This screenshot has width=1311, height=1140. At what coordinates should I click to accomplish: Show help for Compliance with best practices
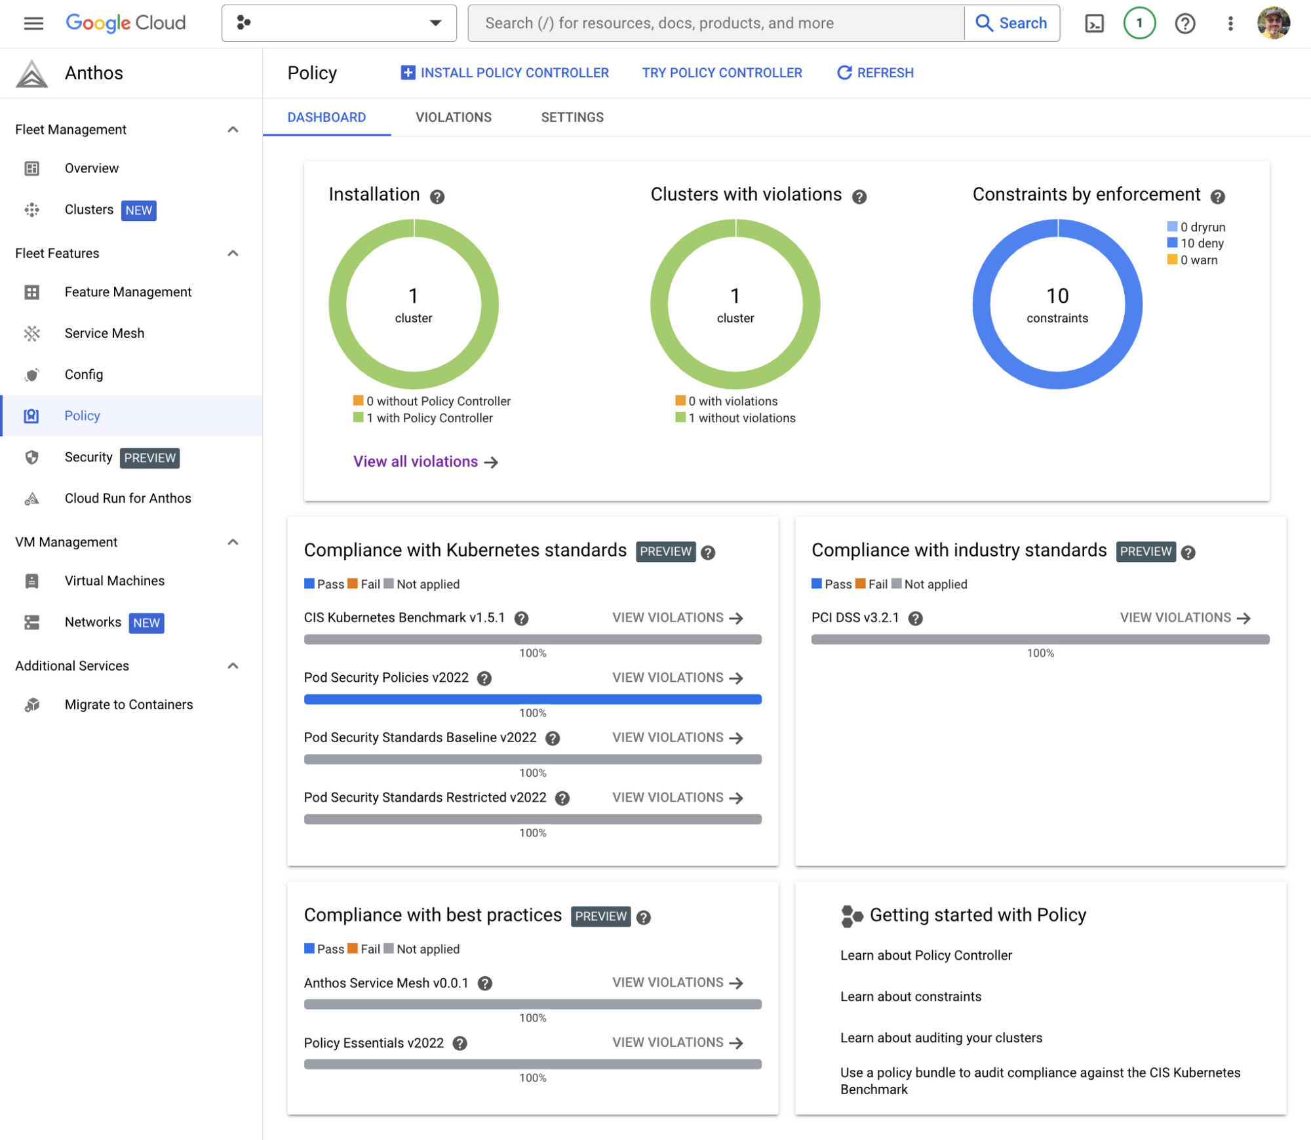tap(644, 918)
